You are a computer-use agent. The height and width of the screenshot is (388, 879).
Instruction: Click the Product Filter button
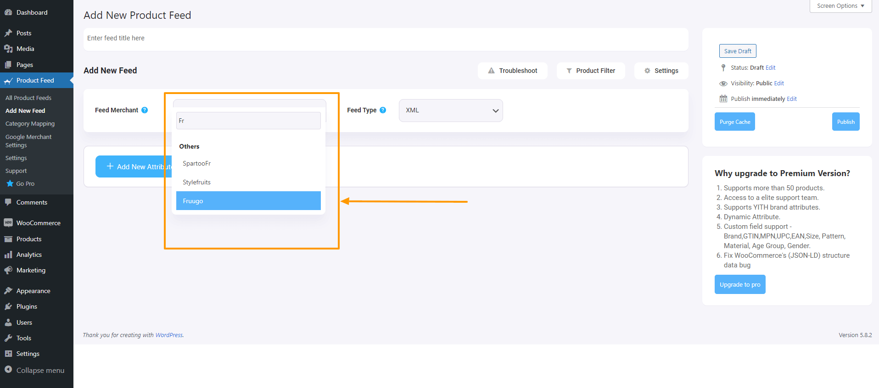(590, 71)
